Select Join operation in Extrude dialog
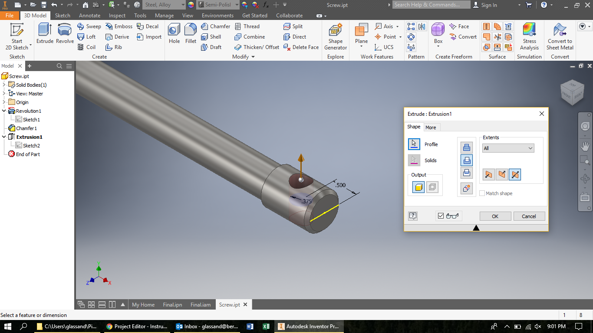593x333 pixels. coord(467,147)
